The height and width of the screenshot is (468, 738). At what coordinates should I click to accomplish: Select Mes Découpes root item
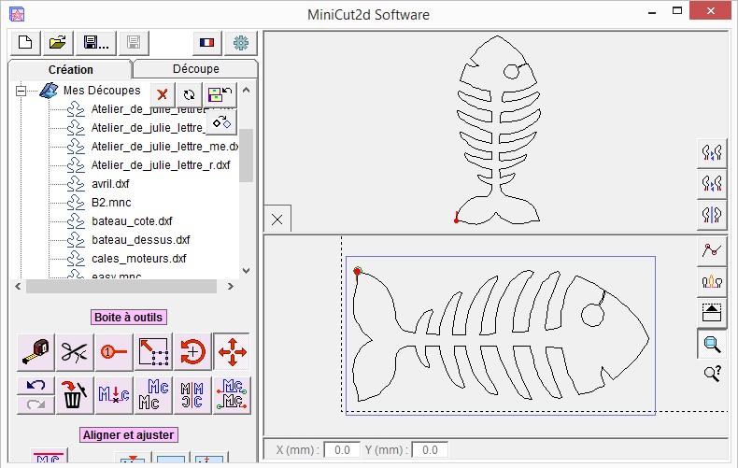click(102, 90)
